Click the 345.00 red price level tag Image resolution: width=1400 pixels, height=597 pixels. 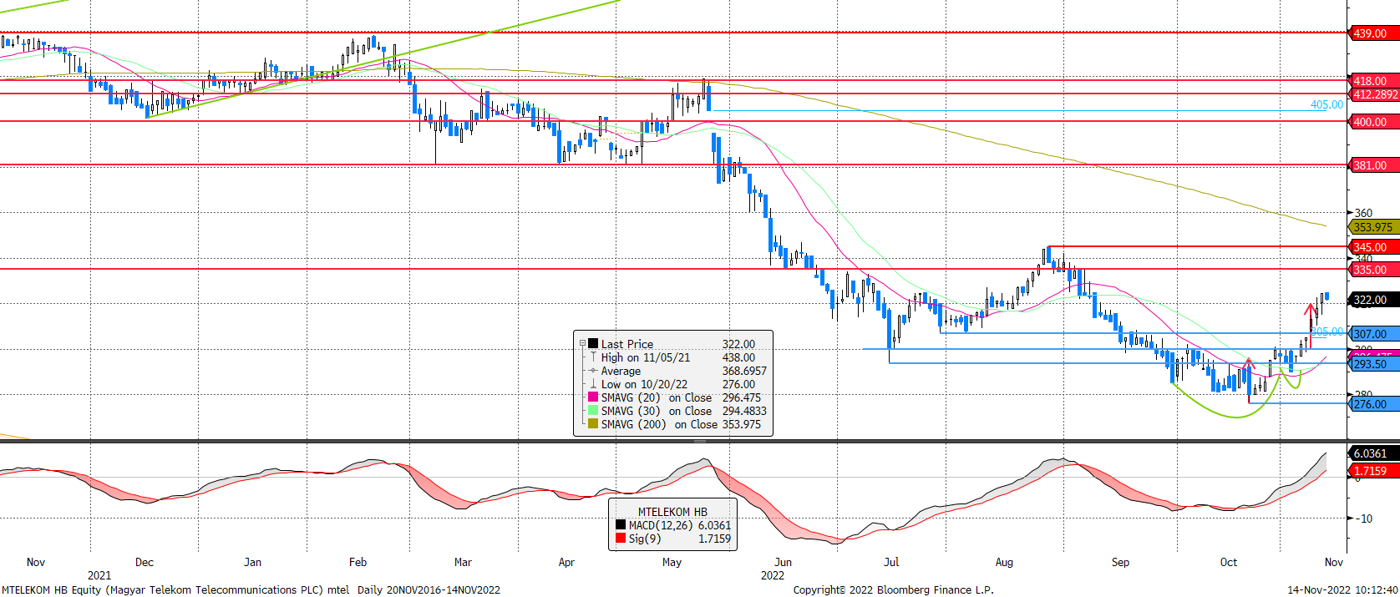[x=1374, y=247]
